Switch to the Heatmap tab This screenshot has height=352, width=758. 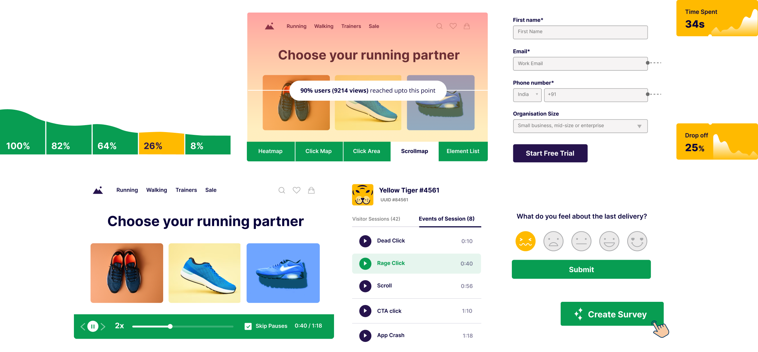click(x=271, y=151)
